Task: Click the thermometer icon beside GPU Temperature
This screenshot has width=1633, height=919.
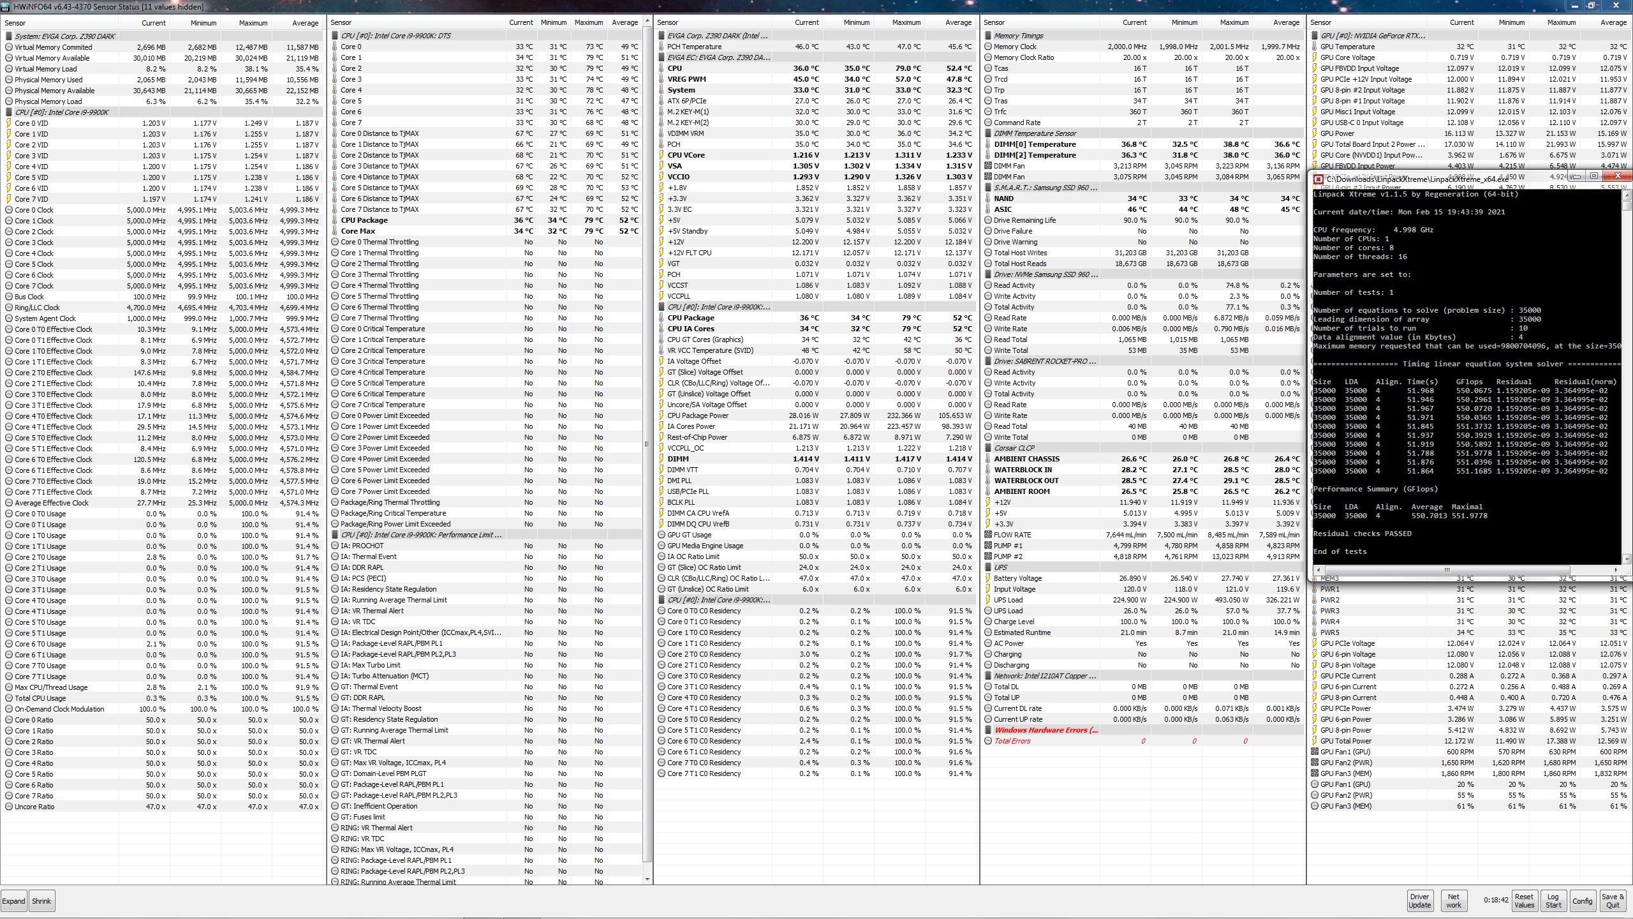Action: pos(1315,47)
